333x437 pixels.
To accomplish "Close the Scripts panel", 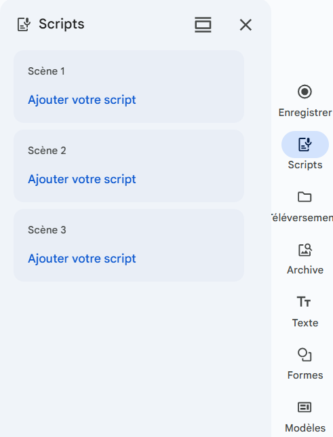I will pos(246,25).
